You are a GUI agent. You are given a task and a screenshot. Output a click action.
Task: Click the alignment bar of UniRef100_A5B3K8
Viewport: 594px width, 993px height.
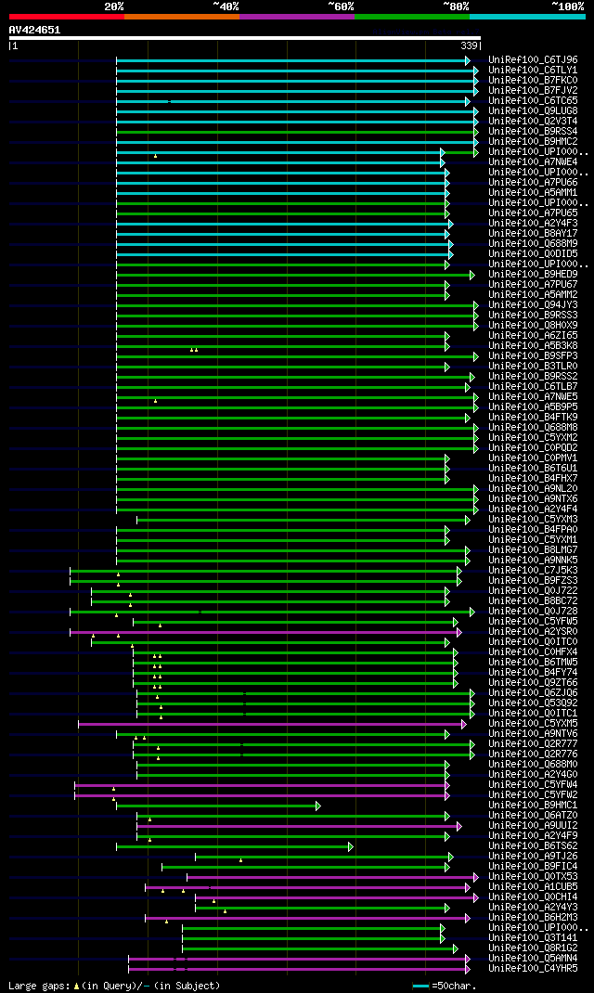[283, 346]
